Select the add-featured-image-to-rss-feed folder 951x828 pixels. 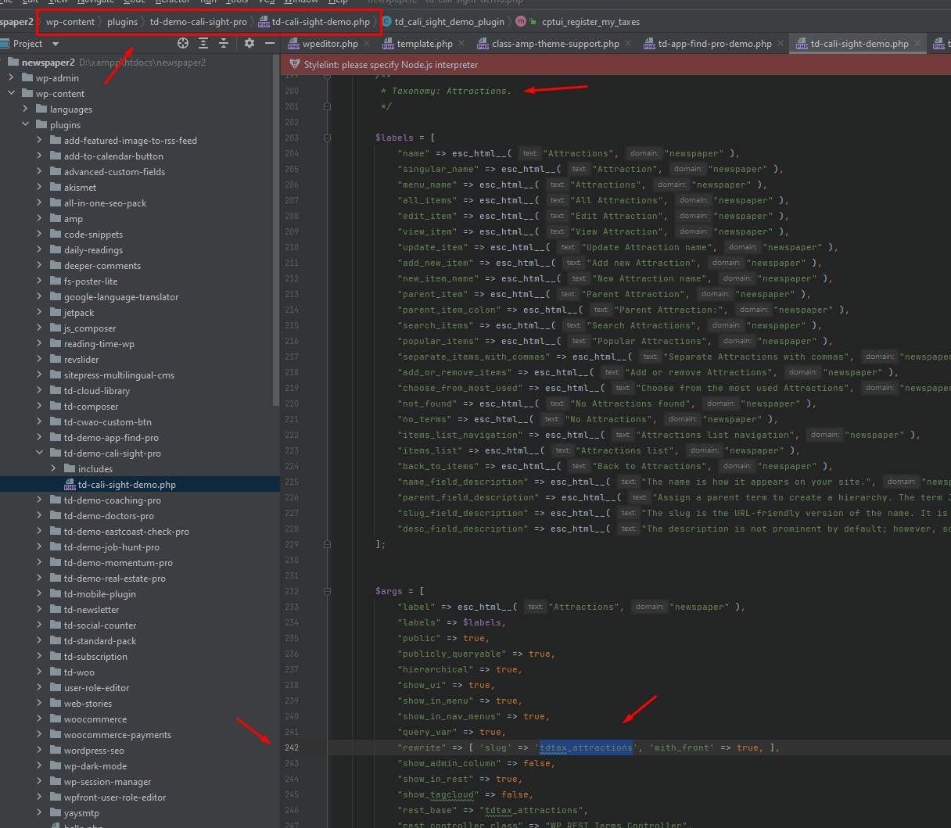(x=131, y=141)
